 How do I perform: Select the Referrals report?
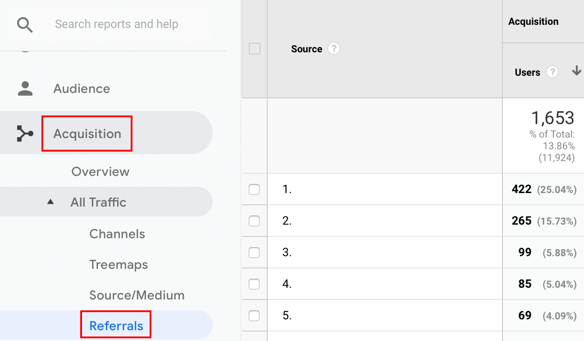pyautogui.click(x=116, y=326)
